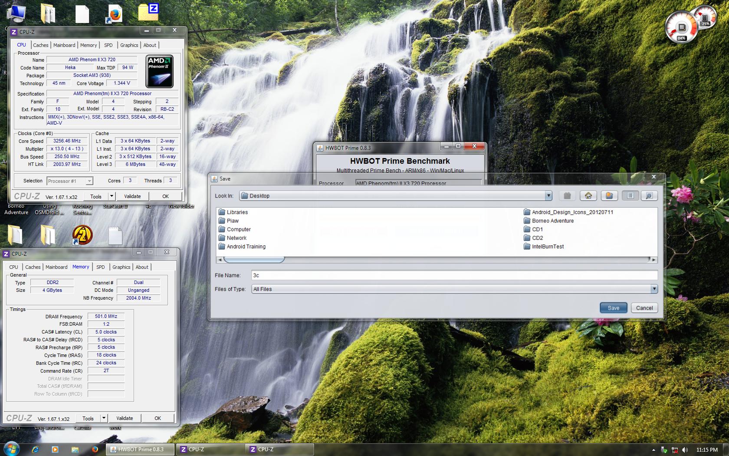Open Windows Explorer from taskbar

[x=75, y=449]
